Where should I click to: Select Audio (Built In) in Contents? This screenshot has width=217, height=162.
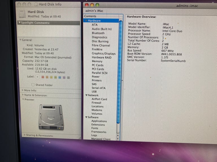[102, 29]
